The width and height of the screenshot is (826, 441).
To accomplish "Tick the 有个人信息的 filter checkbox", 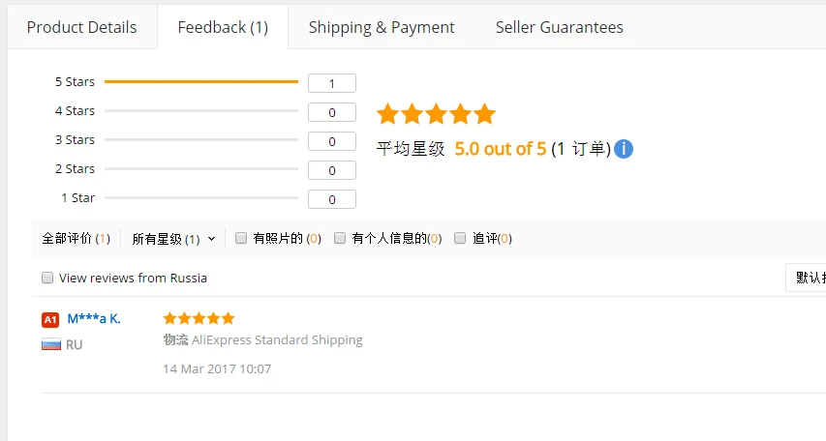I will pyautogui.click(x=340, y=238).
